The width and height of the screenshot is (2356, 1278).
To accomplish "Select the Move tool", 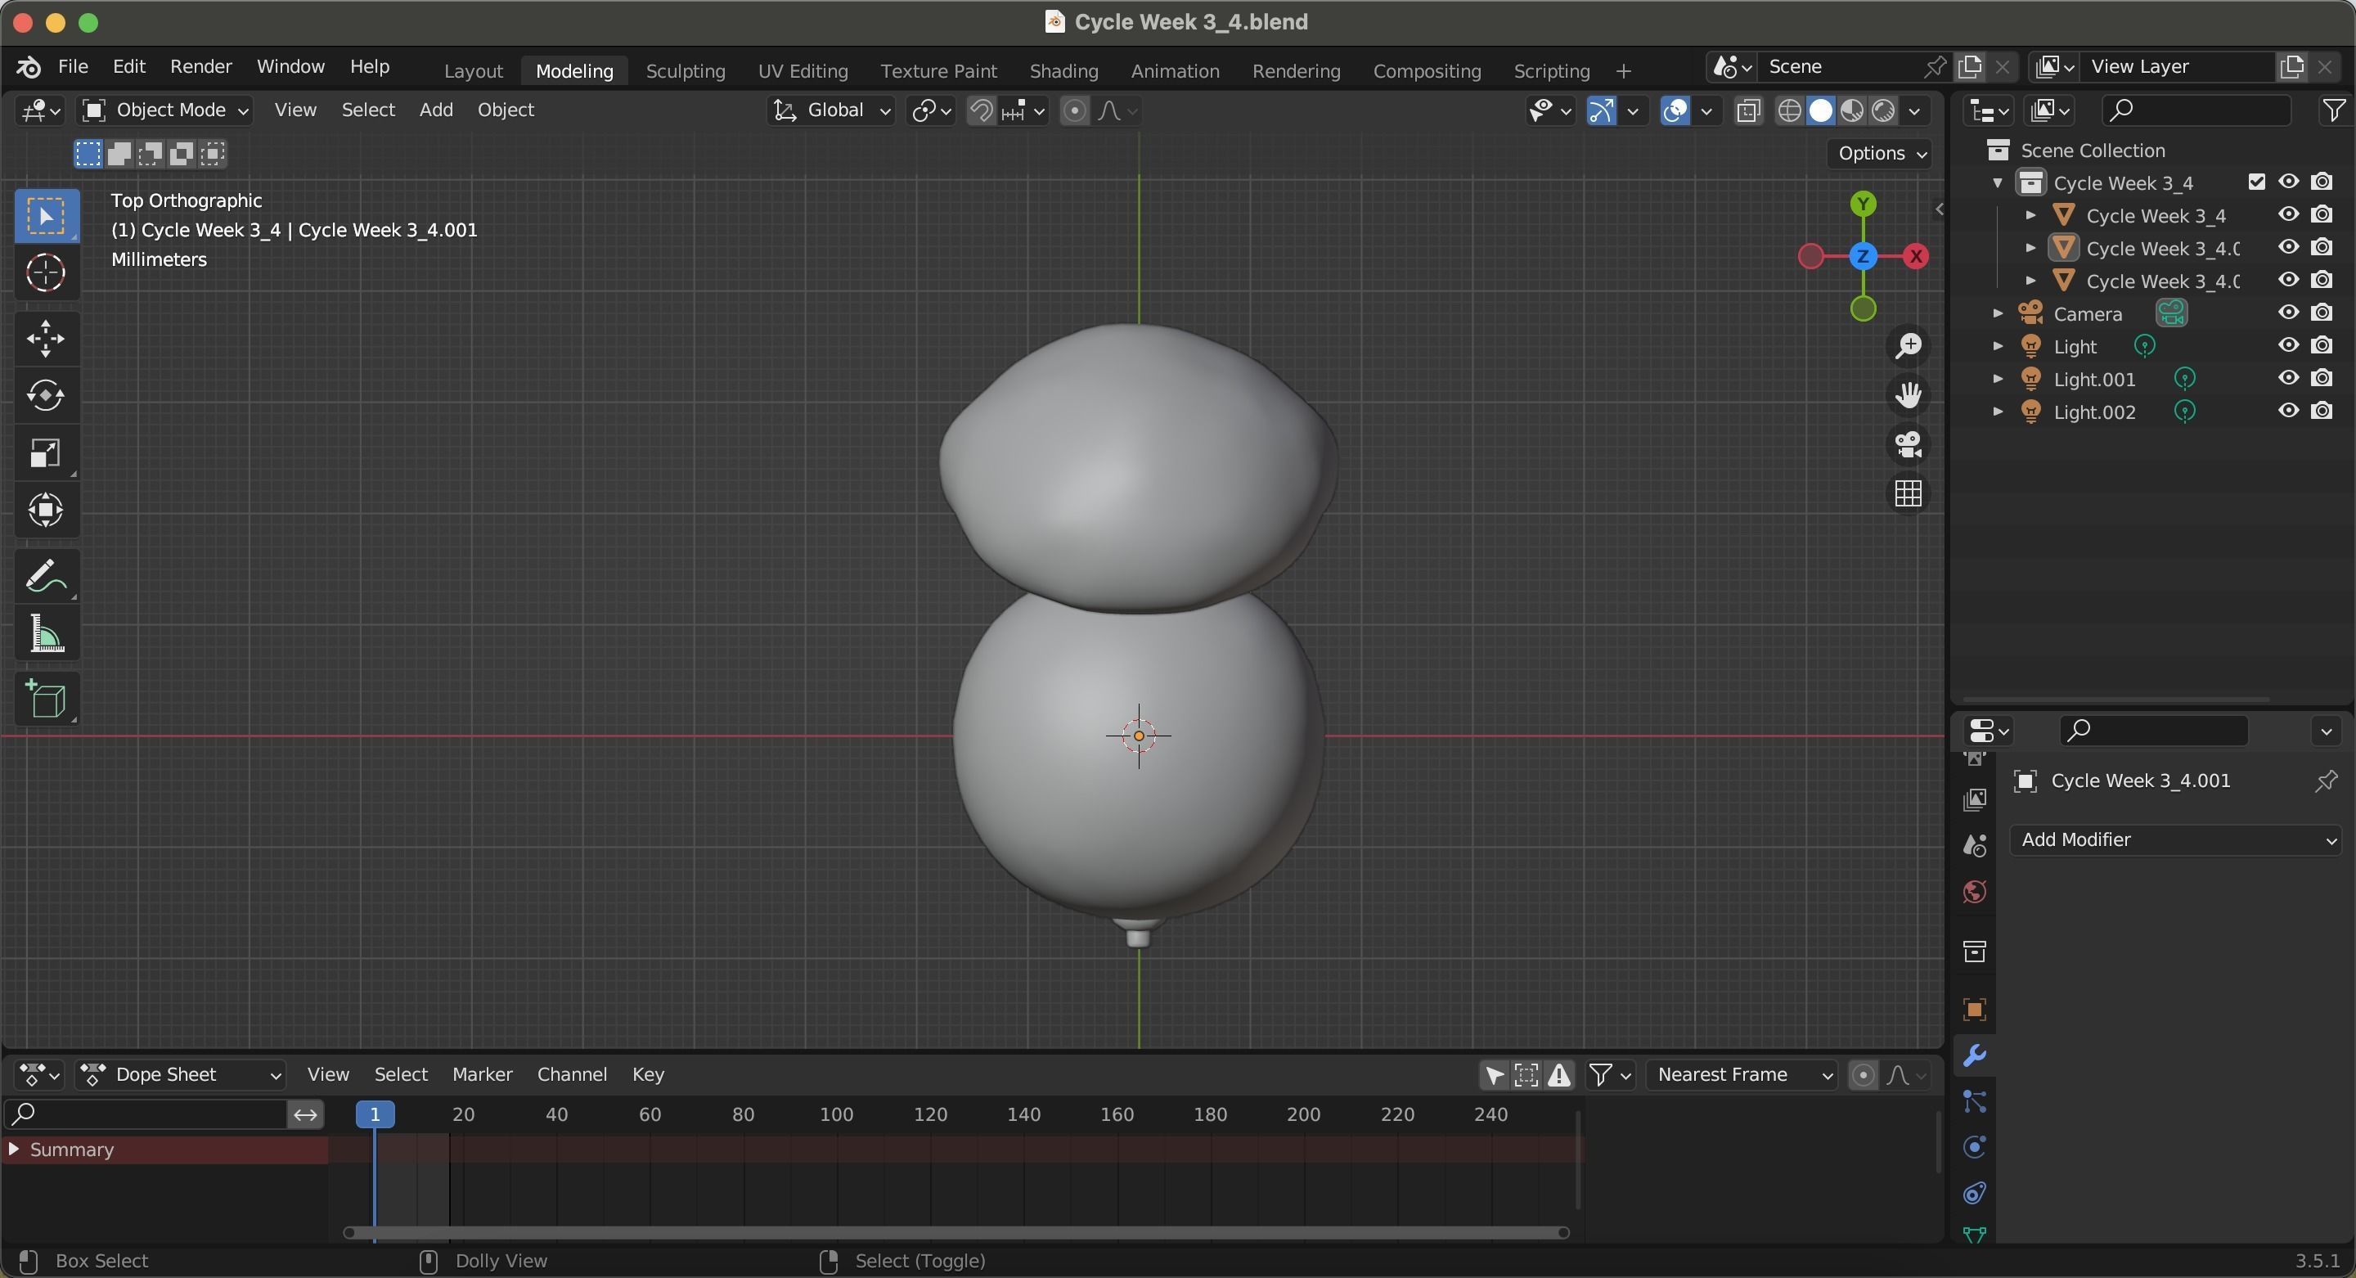I will point(45,339).
